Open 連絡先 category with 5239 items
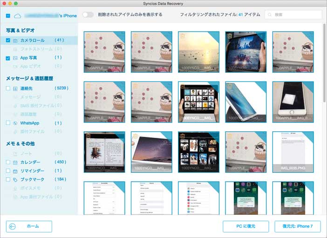 click(x=39, y=88)
